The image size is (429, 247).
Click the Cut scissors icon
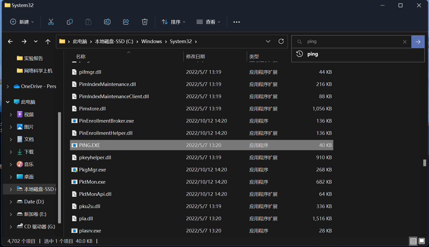[x=51, y=22]
